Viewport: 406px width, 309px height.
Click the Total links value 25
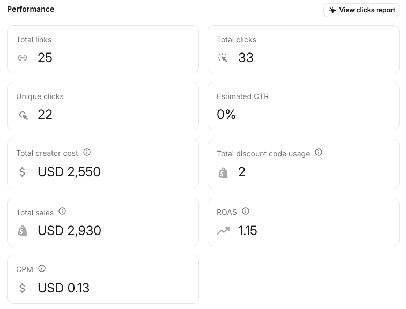coord(45,57)
